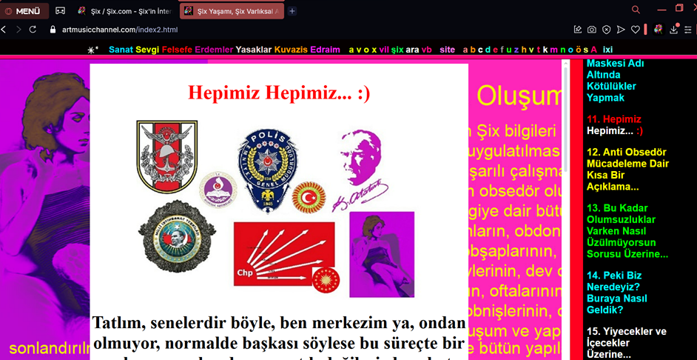697x360 pixels.
Task: Click the pin/edit page icon in address bar
Action: pos(577,30)
